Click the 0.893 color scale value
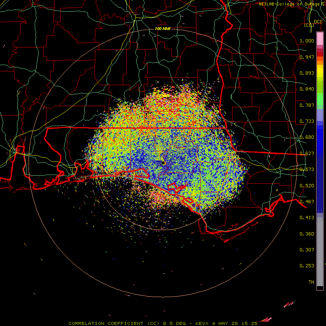This screenshot has height=326, width=326. tap(307, 73)
